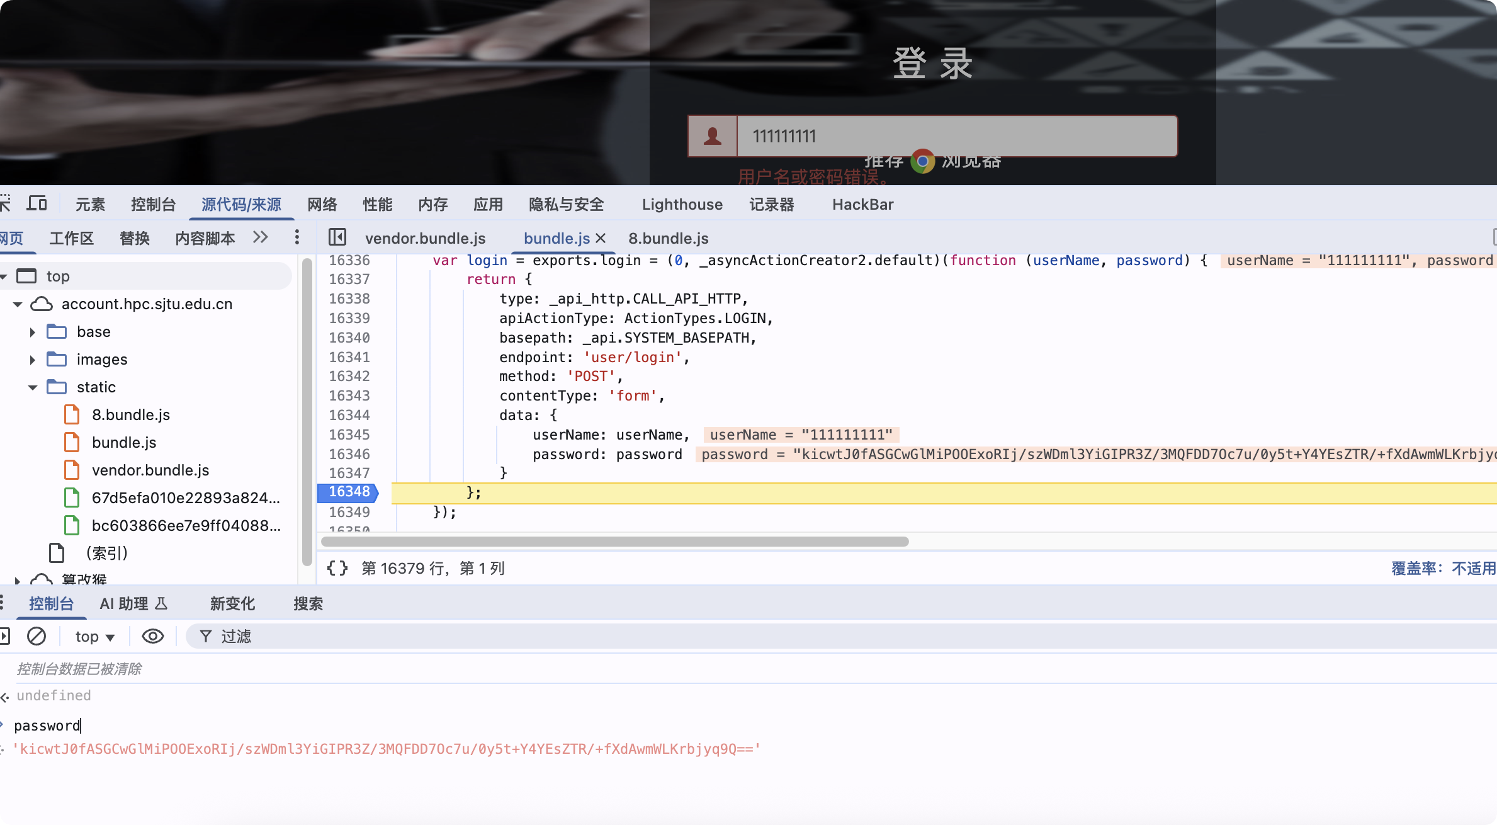Viewport: 1497px width, 825px height.
Task: Toggle breakpoint on line 16348
Action: 349,492
